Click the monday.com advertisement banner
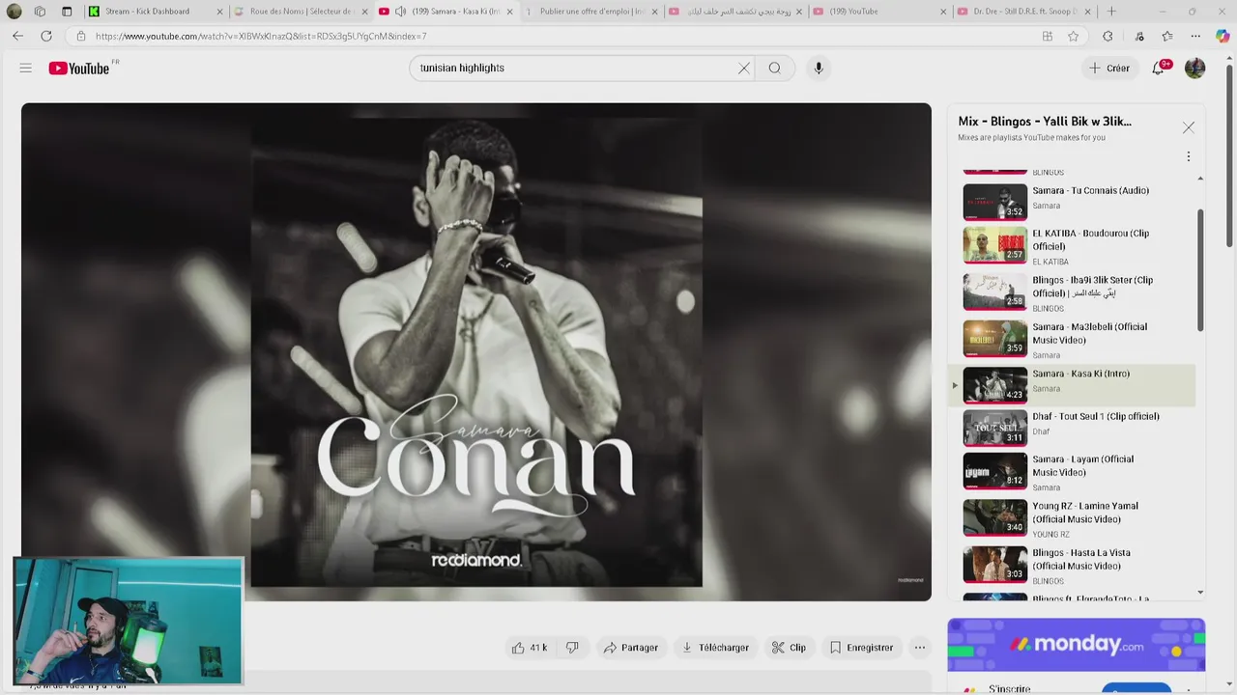This screenshot has height=695, width=1237. (1076, 645)
